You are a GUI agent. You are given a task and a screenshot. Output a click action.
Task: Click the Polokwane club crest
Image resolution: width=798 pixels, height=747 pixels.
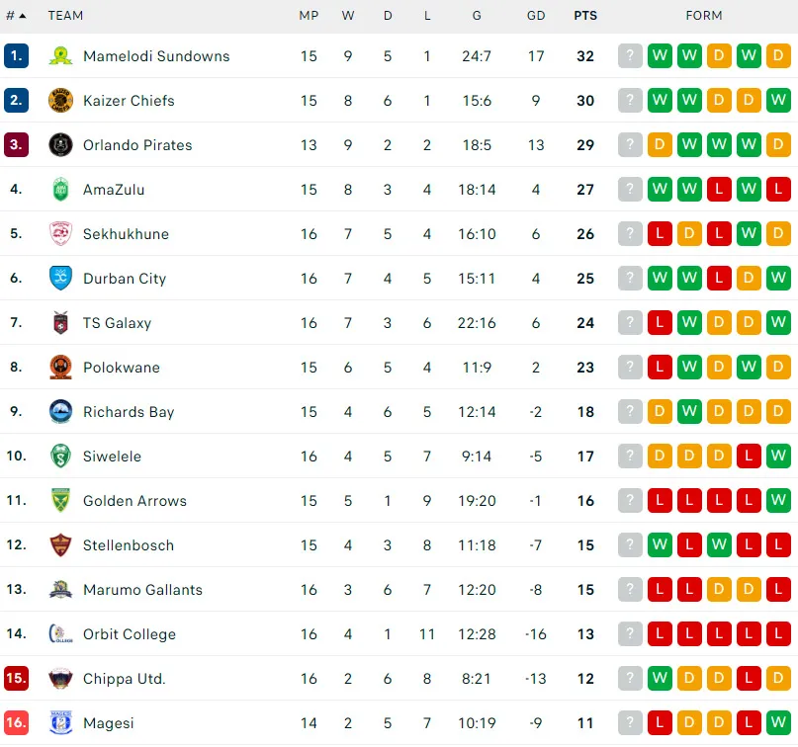(60, 368)
